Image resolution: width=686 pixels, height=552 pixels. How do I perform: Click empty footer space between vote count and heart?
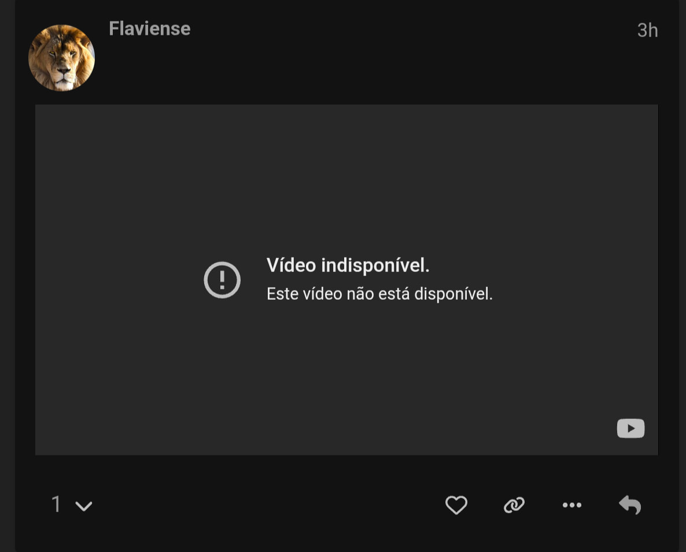[260, 505]
